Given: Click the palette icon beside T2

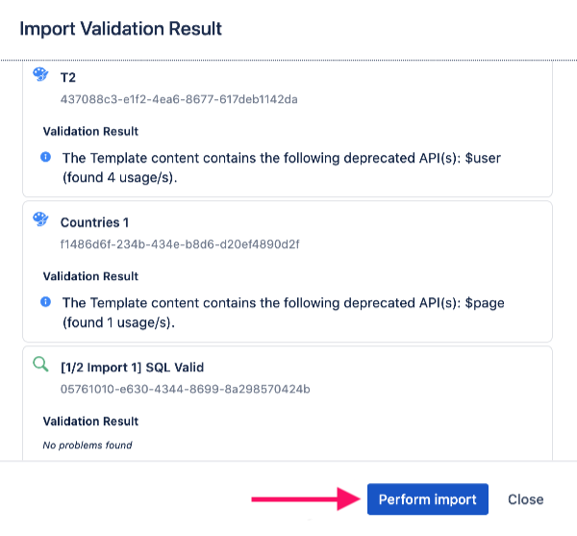Looking at the screenshot, I should pyautogui.click(x=40, y=75).
